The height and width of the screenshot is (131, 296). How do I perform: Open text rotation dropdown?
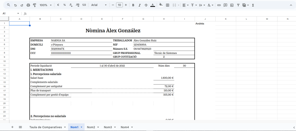[x=210, y=5]
